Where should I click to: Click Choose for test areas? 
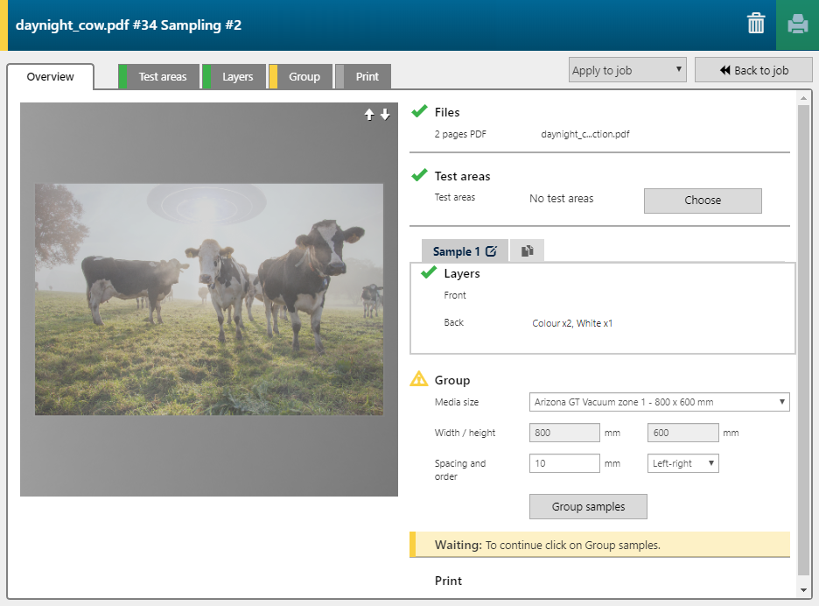pyautogui.click(x=703, y=201)
